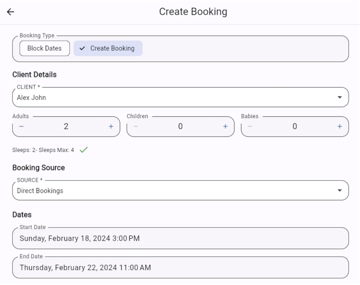Go back using the arrow icon

[x=10, y=12]
